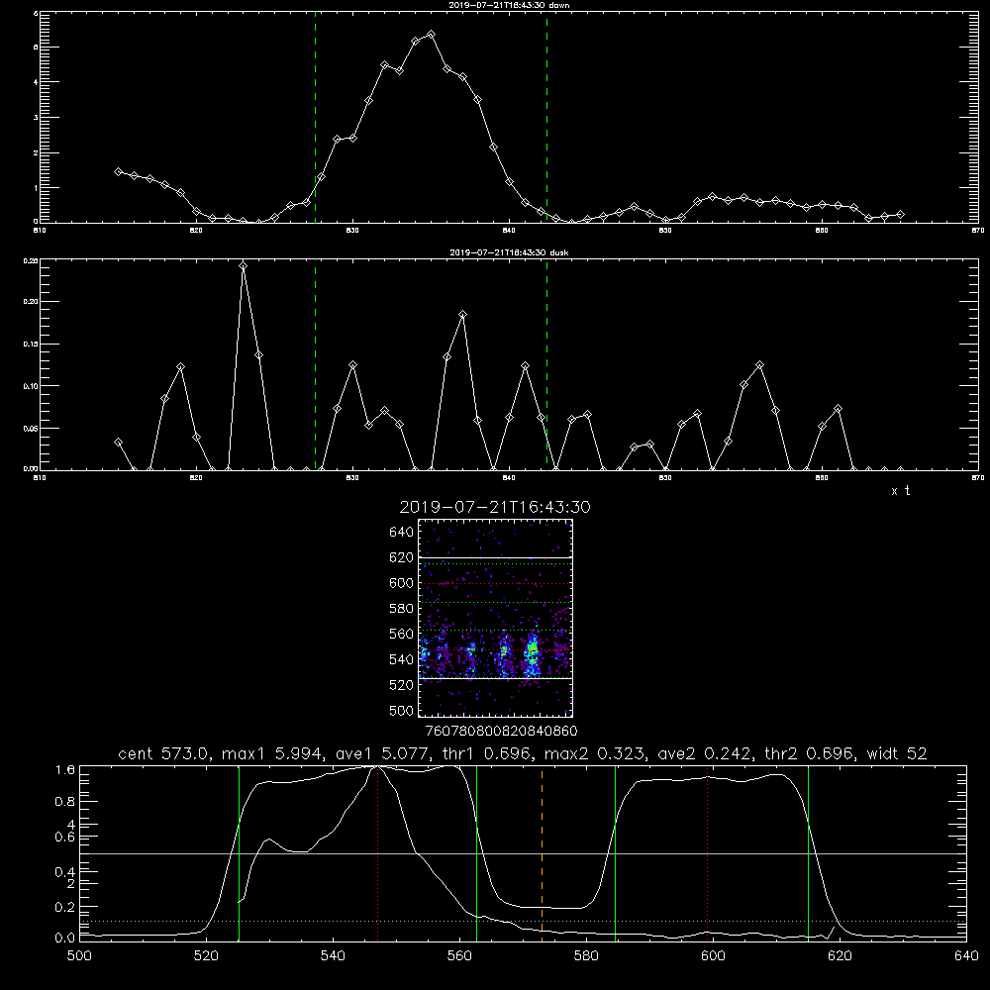Viewport: 990px width, 990px height.
Task: Click the orange dashed center line in bottom plot
Action: click(542, 853)
